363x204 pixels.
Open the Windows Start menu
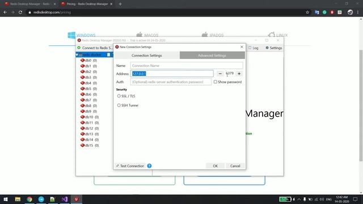point(6,199)
